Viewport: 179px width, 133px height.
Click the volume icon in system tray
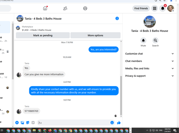point(157,130)
